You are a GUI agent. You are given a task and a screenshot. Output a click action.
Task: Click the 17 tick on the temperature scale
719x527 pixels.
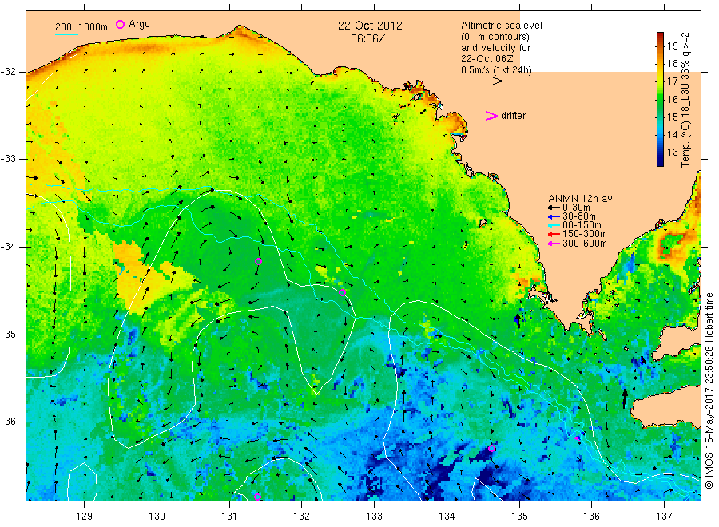click(672, 81)
